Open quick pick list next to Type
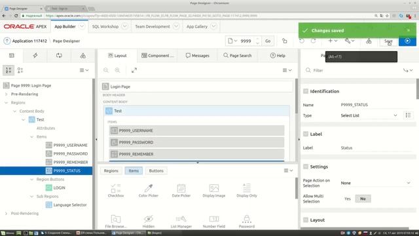419x236 pixels. tap(408, 115)
